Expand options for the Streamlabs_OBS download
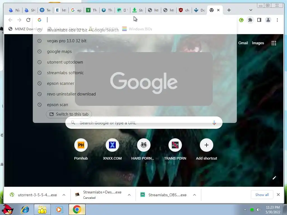This screenshot has width=287, height=215. [195, 195]
